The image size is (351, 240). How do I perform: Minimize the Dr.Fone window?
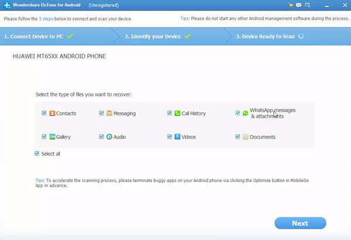(327, 6)
